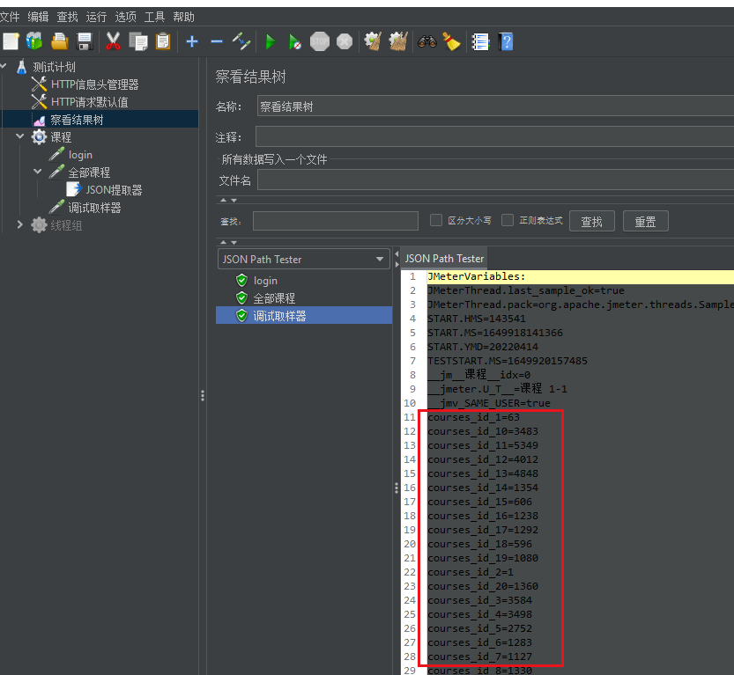The height and width of the screenshot is (675, 734).
Task: Collapse the 课程 thread group node
Action: (20, 136)
